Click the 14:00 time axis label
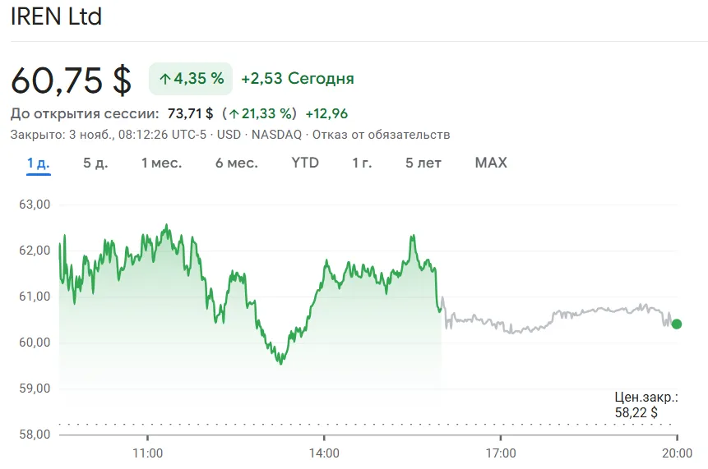Viewport: 708px width, 469px height. [324, 453]
